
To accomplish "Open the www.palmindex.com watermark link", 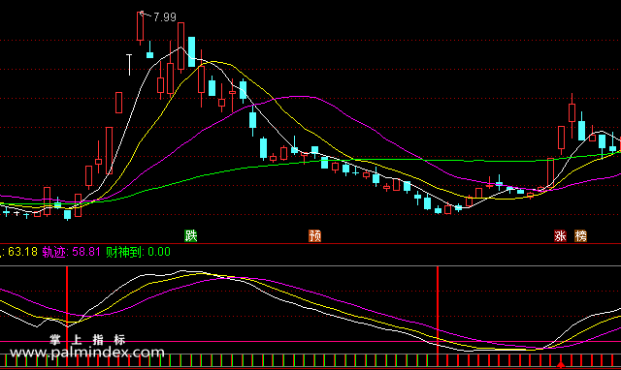I will coord(87,352).
